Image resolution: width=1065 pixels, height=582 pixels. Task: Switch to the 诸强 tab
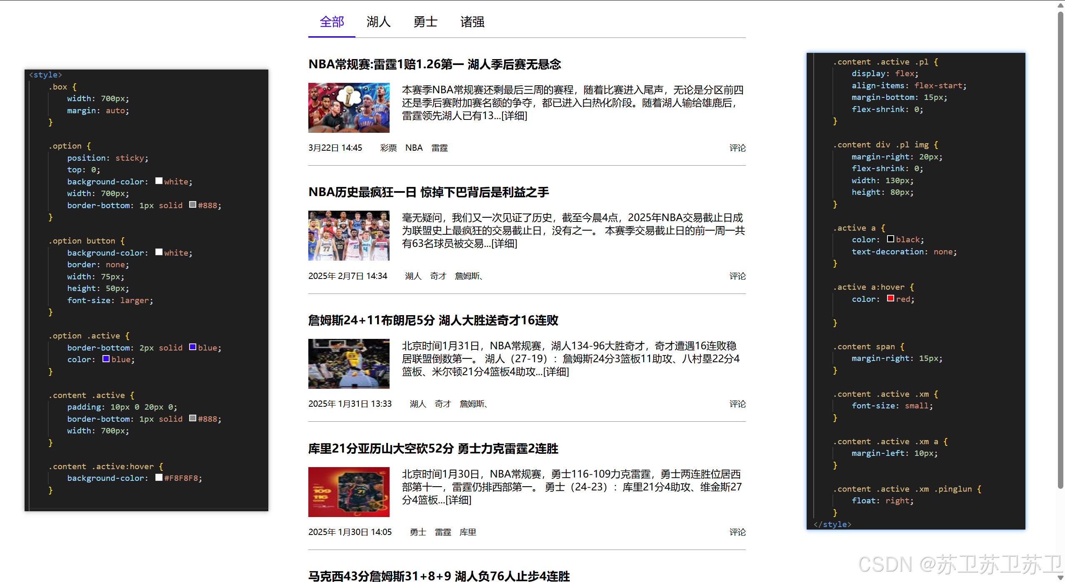[472, 22]
